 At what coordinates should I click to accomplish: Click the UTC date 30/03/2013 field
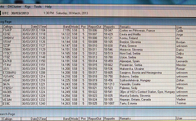click(20, 13)
